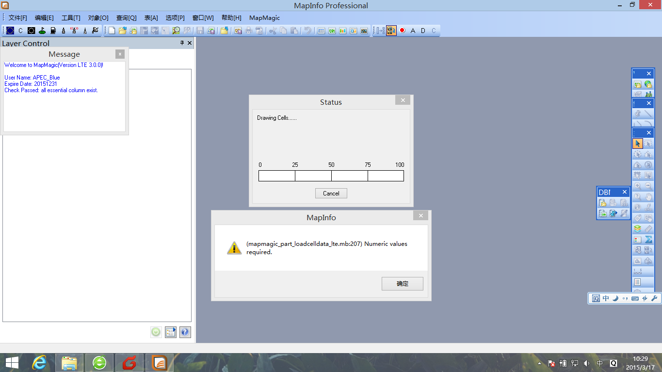Create a new table with the blank page icon
Screen dimensions: 662x372
[112, 31]
